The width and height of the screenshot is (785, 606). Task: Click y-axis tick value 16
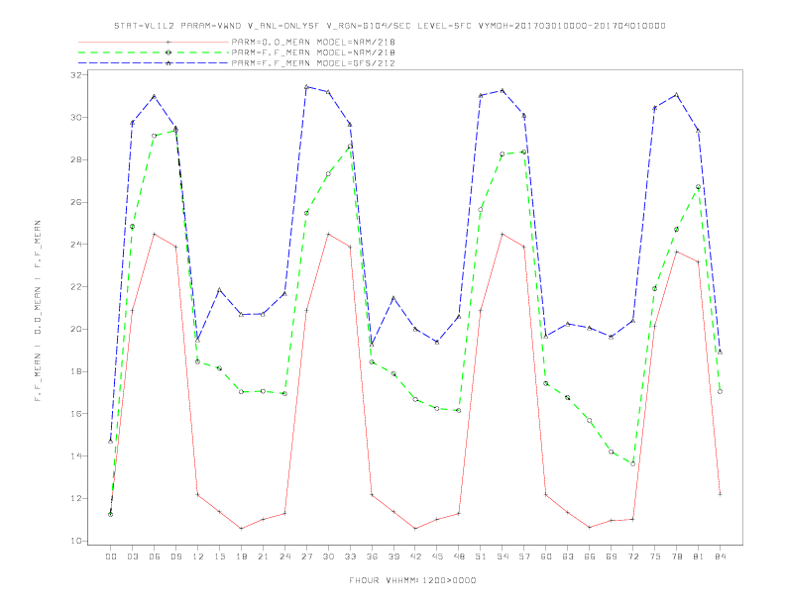pyautogui.click(x=76, y=414)
